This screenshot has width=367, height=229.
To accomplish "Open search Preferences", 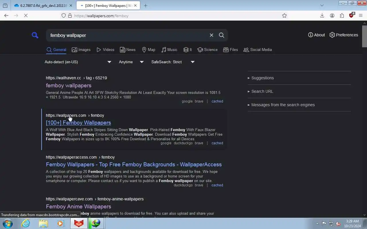I will (344, 35).
